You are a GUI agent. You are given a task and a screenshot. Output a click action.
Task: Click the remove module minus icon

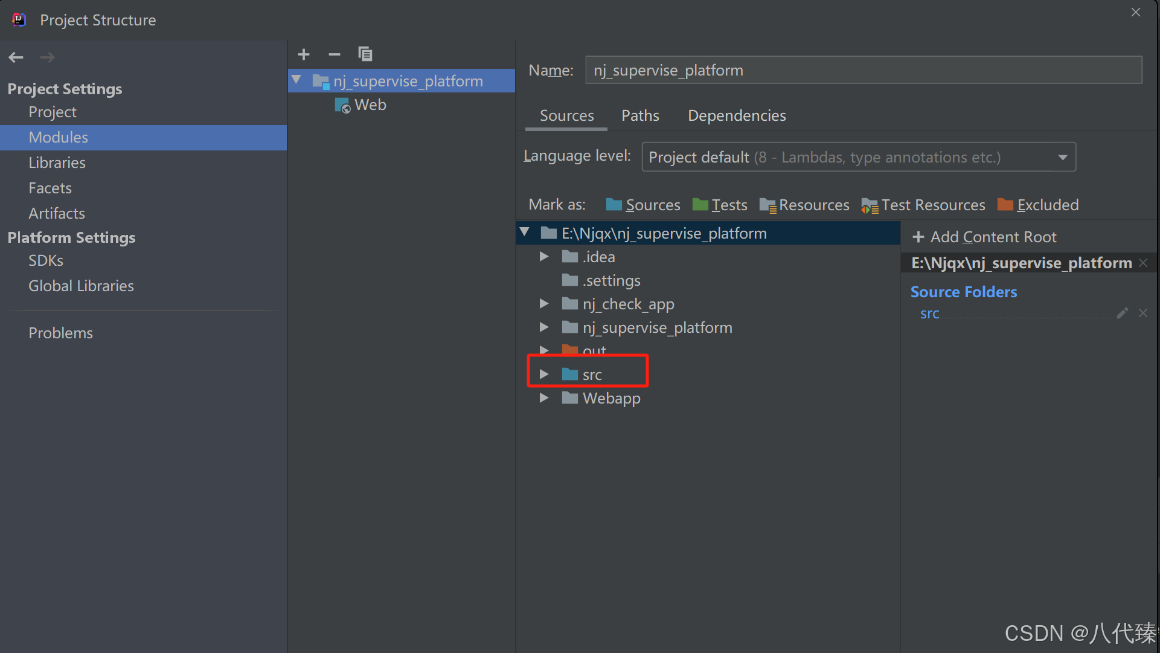point(334,54)
